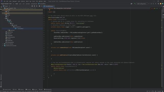Open the Dependencies tool window

pos(48,89)
